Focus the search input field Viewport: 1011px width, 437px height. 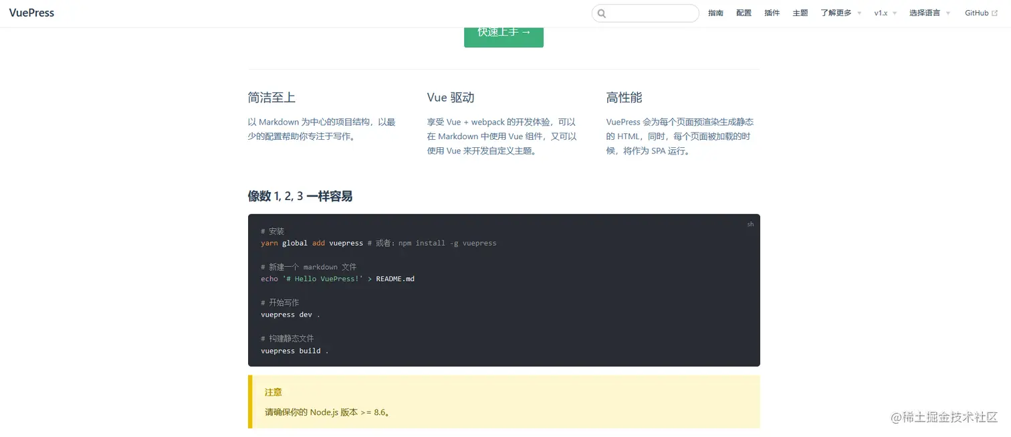pyautogui.click(x=645, y=13)
